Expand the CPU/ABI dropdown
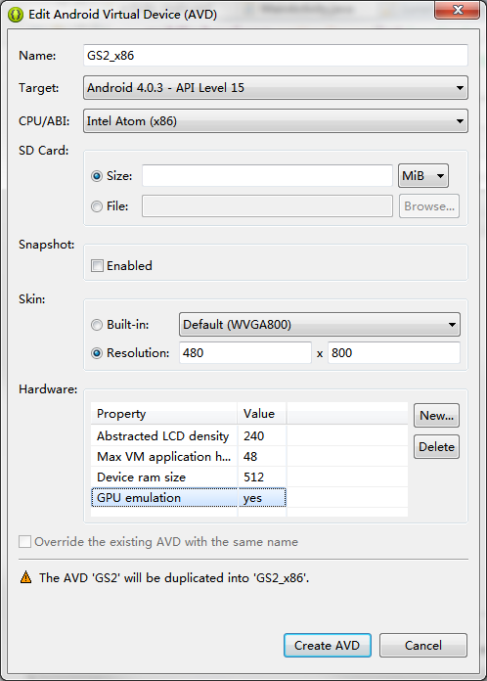487x681 pixels. 276,120
